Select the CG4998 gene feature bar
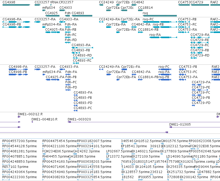This screenshot has width=220, height=181. coord(16,5)
